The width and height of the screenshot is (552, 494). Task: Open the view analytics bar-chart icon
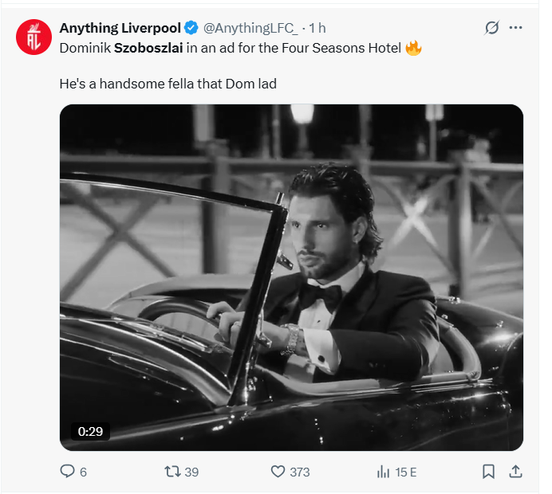click(x=383, y=472)
